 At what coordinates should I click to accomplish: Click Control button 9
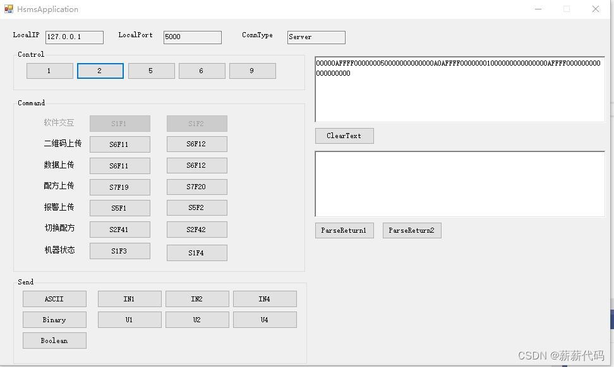[253, 71]
